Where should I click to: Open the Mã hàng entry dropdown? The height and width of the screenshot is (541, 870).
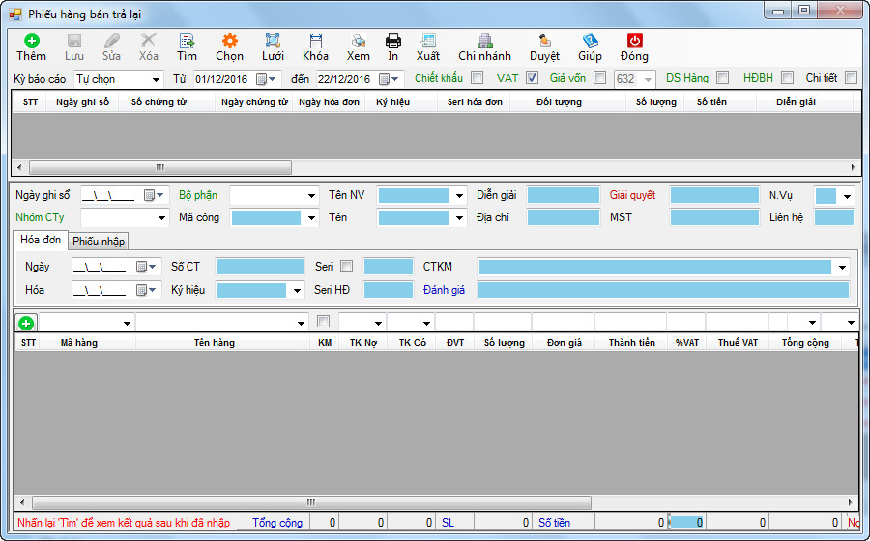pyautogui.click(x=127, y=323)
